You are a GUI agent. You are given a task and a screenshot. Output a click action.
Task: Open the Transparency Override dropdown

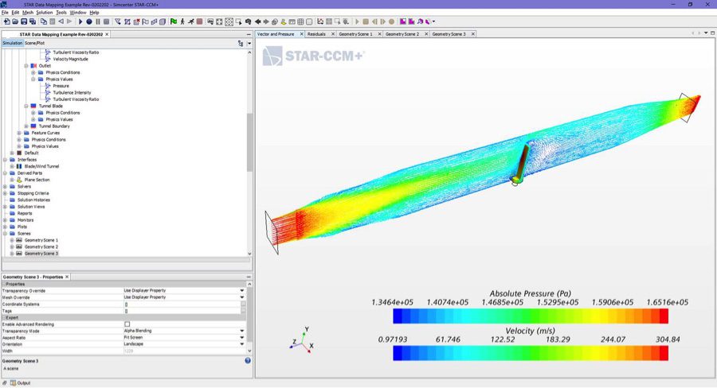point(242,291)
